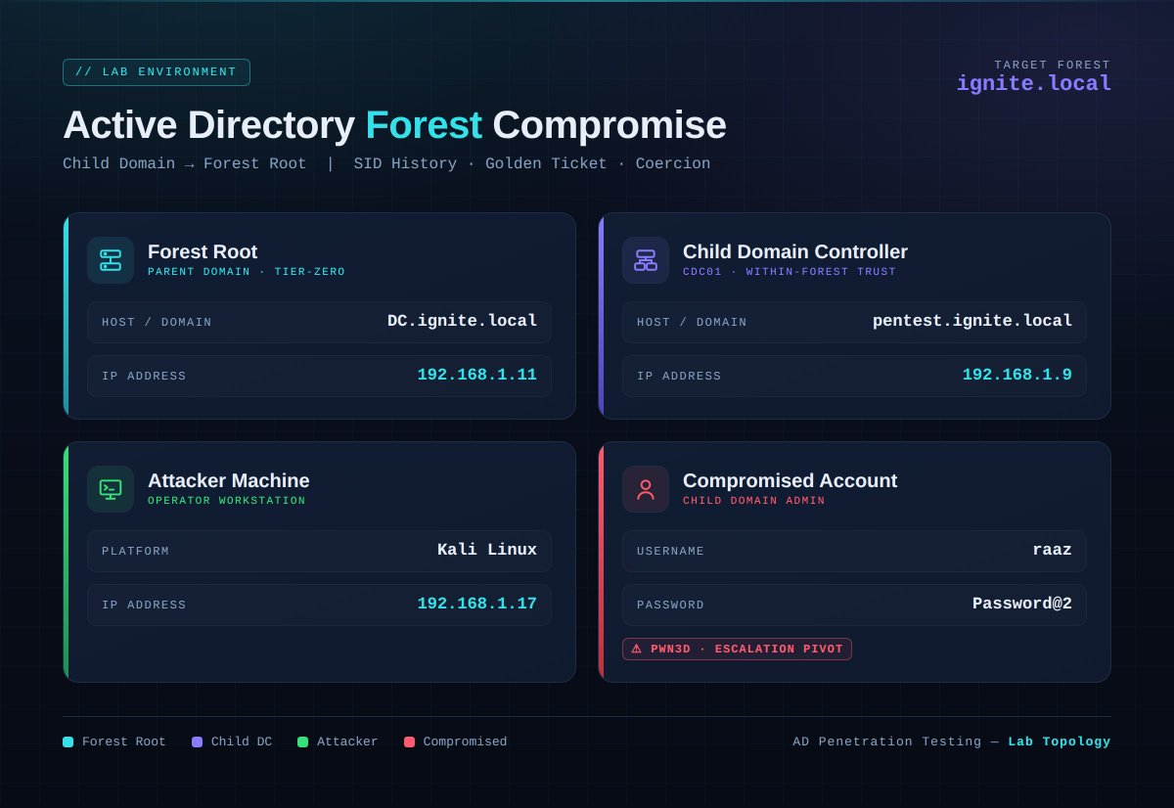
Task: Click the PARENT DOMAIN · TIER-ZERO subtitle
Action: 247,272
